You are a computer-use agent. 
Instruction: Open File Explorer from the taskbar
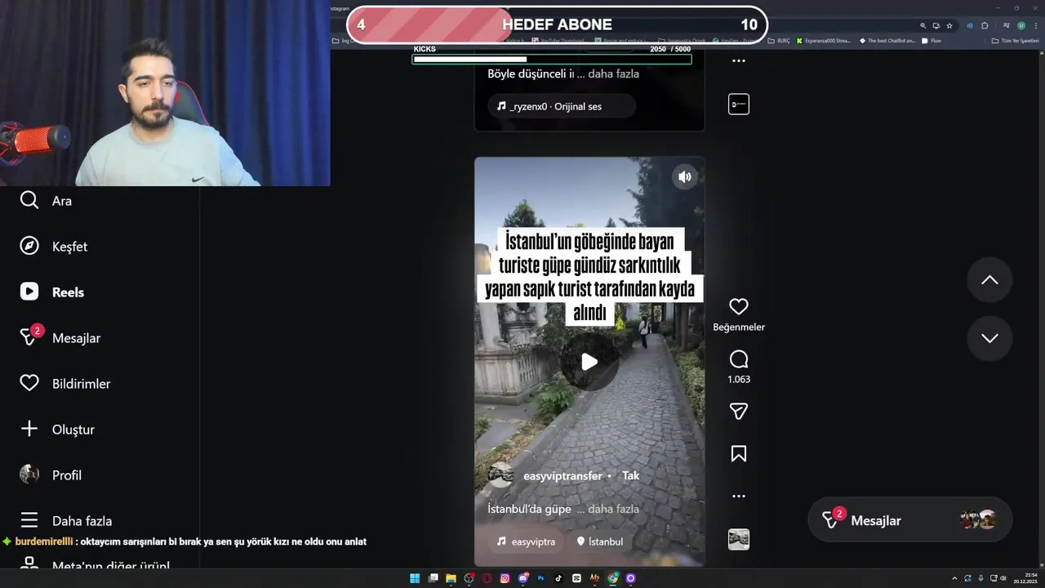(451, 578)
